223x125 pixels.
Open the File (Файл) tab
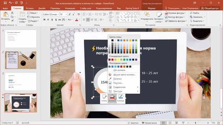[6, 8]
